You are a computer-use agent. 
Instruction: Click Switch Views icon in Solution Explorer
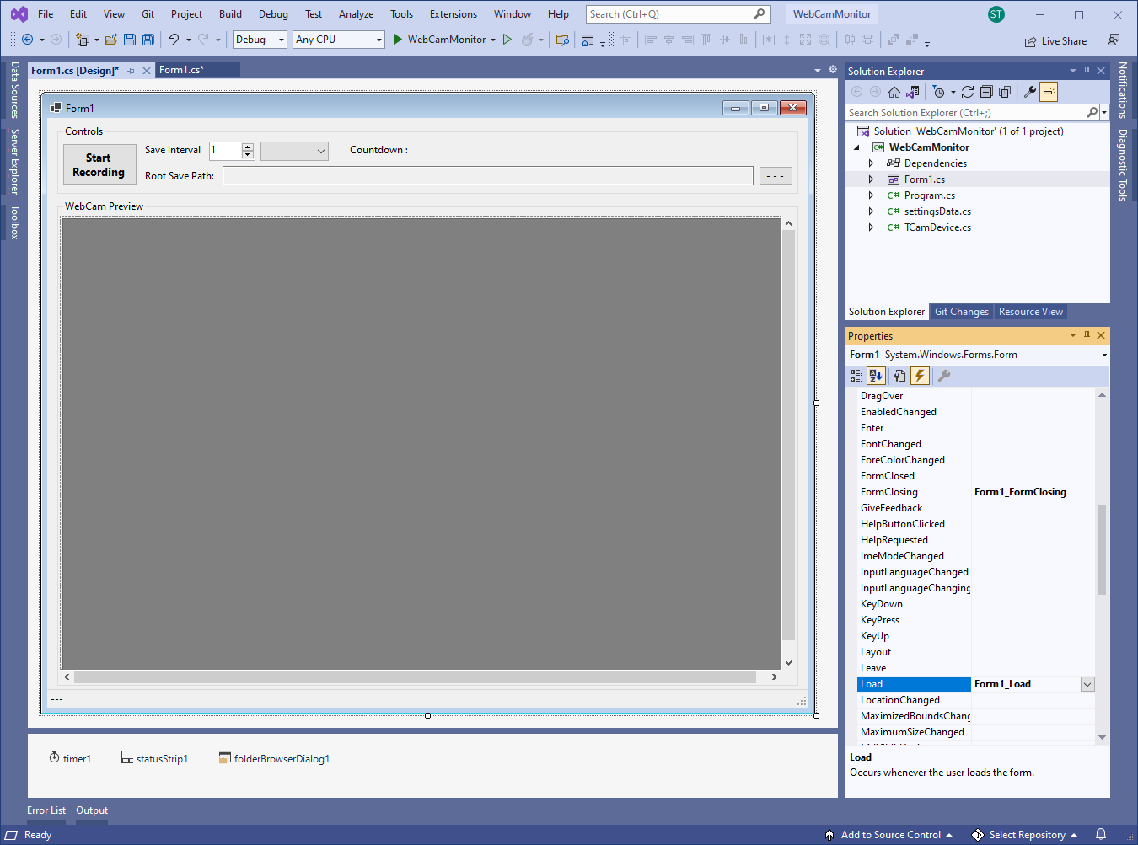click(x=913, y=92)
